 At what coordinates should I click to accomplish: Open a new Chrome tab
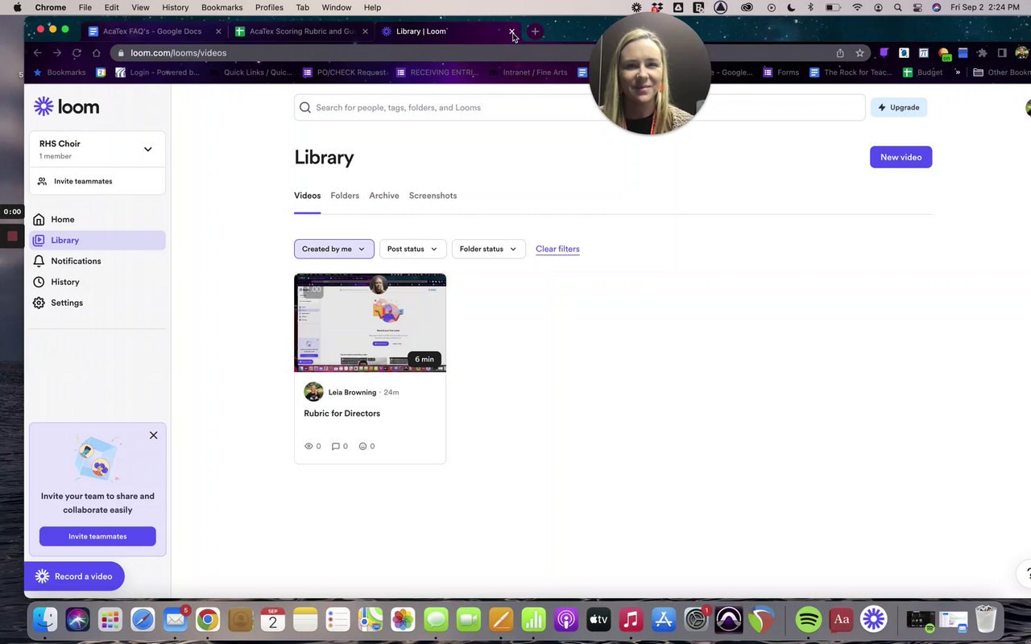pos(535,31)
